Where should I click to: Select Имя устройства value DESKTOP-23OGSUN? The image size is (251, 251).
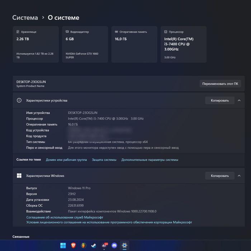pos(82,113)
